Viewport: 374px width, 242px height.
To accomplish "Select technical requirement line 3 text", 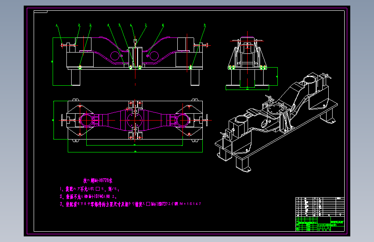I will coord(130,204).
